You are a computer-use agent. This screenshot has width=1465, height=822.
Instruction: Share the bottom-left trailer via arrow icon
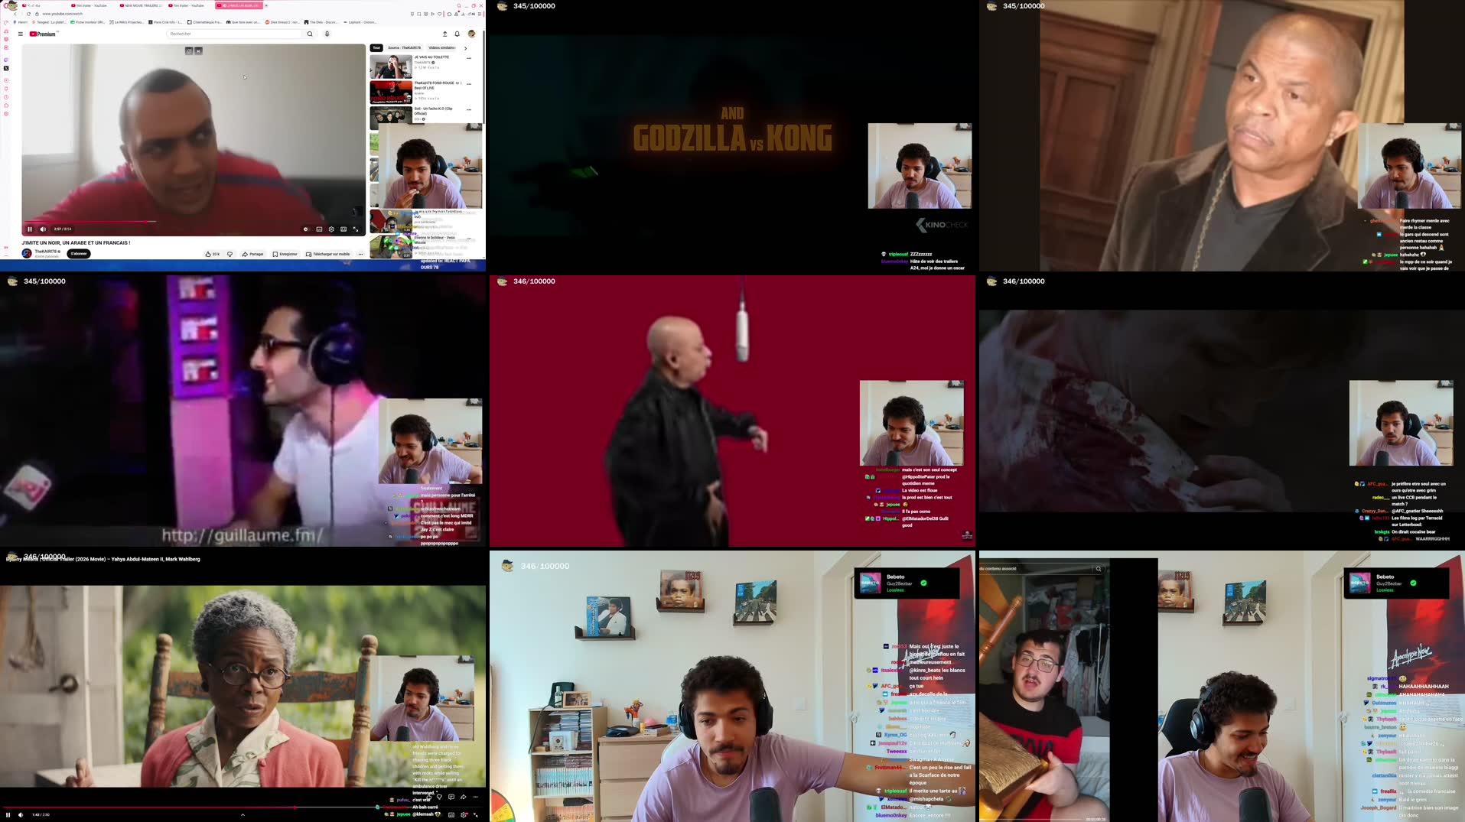463,797
